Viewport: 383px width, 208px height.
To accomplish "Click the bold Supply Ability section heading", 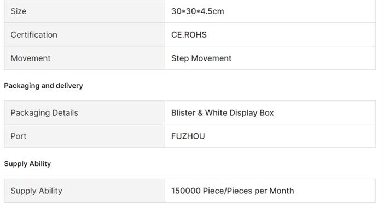I will pyautogui.click(x=27, y=164).
